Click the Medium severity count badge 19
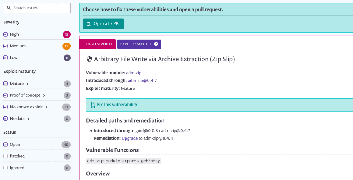 tap(66, 46)
